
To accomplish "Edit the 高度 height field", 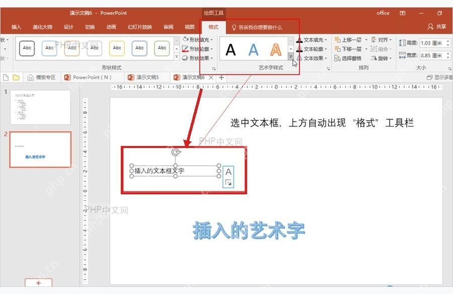I will pyautogui.click(x=432, y=43).
